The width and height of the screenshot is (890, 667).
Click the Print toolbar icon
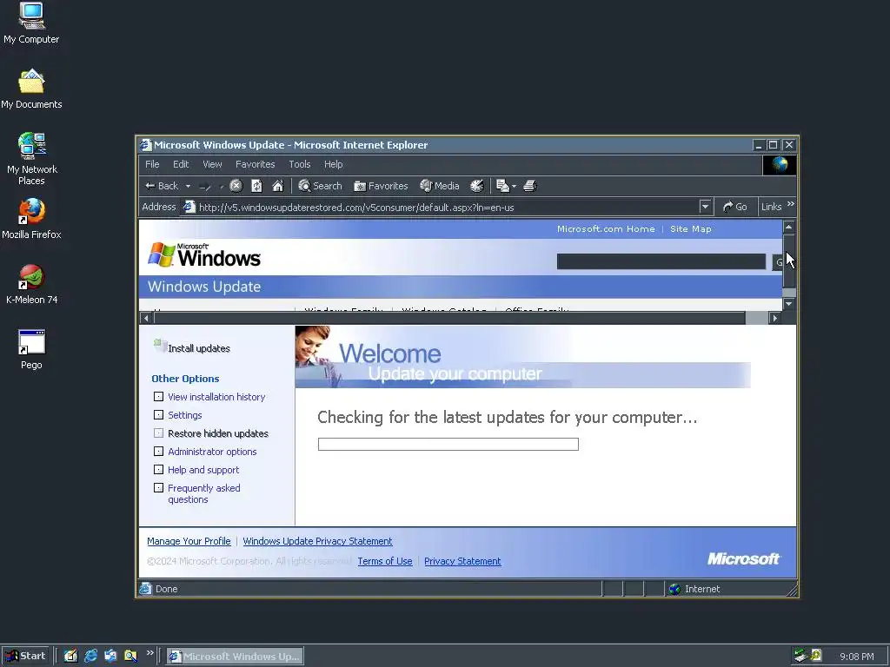click(x=530, y=186)
